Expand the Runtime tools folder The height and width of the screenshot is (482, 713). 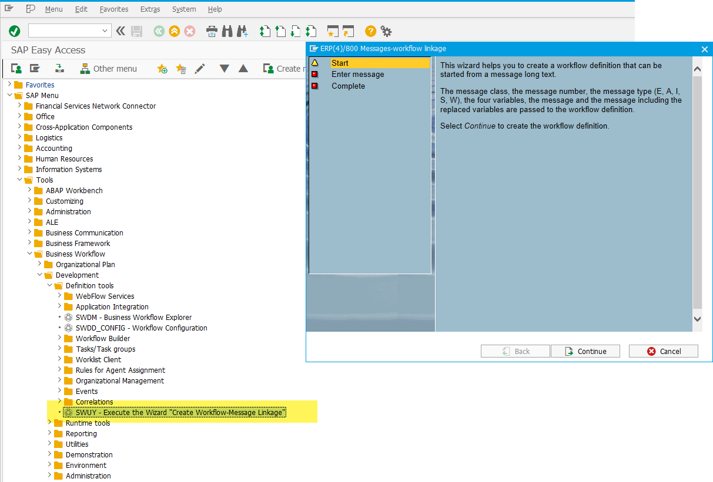pyautogui.click(x=50, y=423)
